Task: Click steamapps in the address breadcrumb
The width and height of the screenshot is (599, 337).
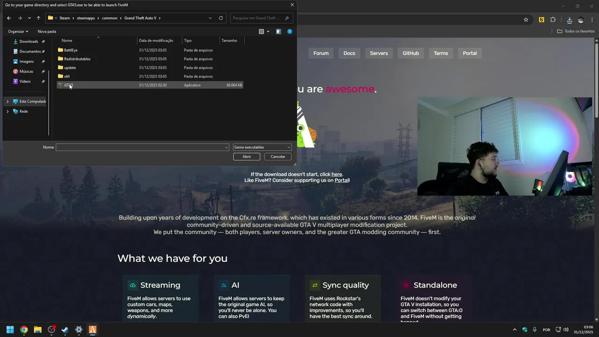Action: point(86,18)
